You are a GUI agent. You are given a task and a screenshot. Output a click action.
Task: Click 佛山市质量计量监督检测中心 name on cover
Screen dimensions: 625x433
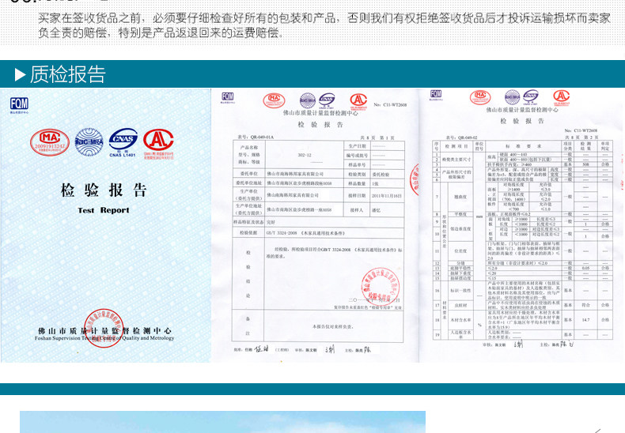click(104, 331)
